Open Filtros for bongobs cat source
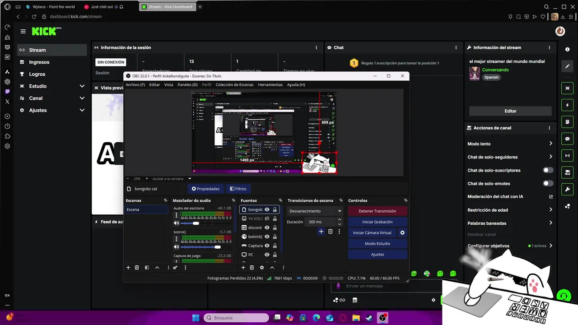The height and width of the screenshot is (325, 578). click(238, 189)
